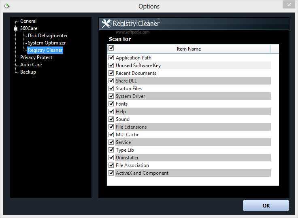Open the Backup options page
The width and height of the screenshot is (298, 218).
[28, 72]
